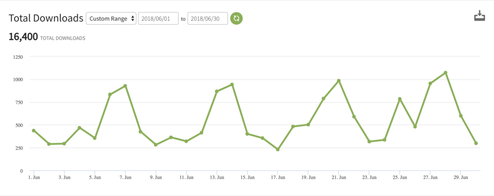Viewport: 494px width, 196px height.
Task: Click the 13 June data point
Action: coord(217,91)
